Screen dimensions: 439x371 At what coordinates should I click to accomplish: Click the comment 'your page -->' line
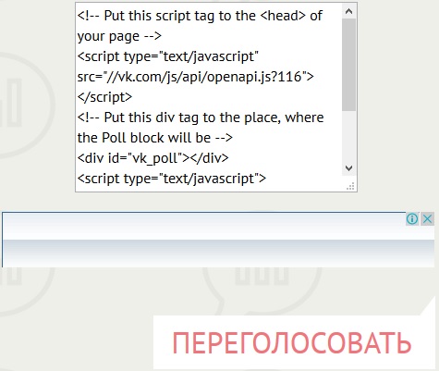pos(119,36)
